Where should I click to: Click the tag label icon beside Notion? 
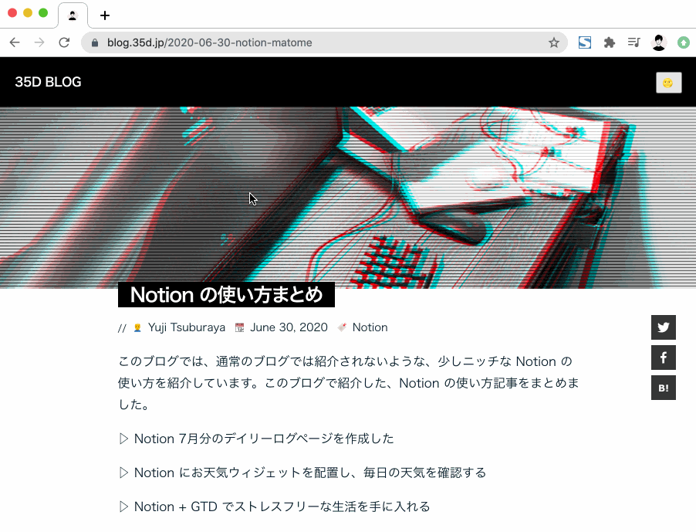point(342,327)
